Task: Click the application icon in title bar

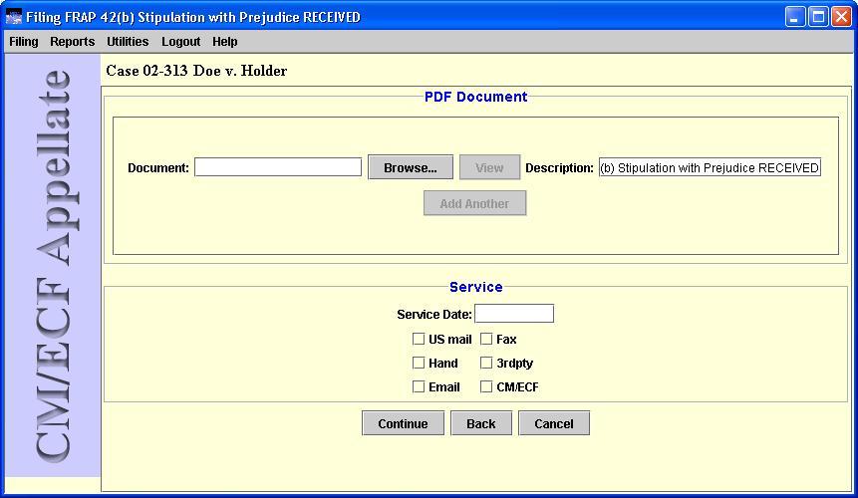Action: pyautogui.click(x=14, y=17)
